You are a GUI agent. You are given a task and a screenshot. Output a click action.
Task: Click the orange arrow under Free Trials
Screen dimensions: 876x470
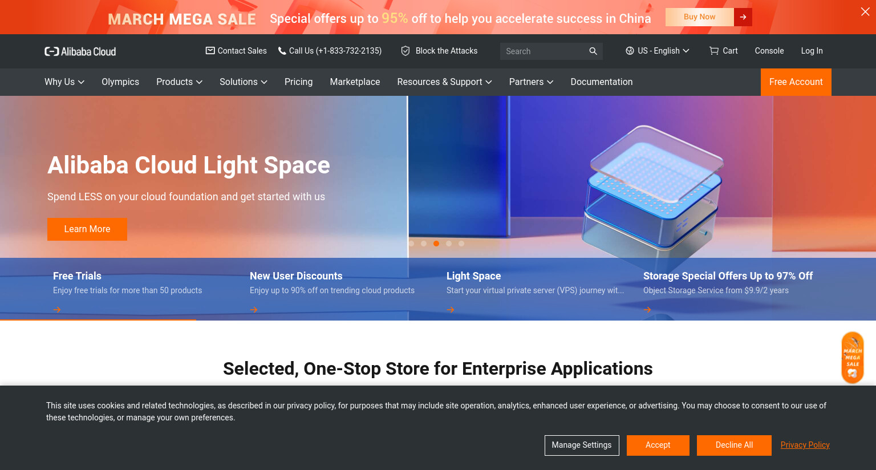pyautogui.click(x=57, y=310)
